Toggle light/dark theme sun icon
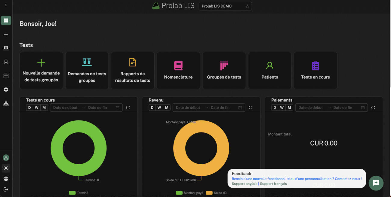Screen dimensions: 391x197 pyautogui.click(x=6, y=168)
